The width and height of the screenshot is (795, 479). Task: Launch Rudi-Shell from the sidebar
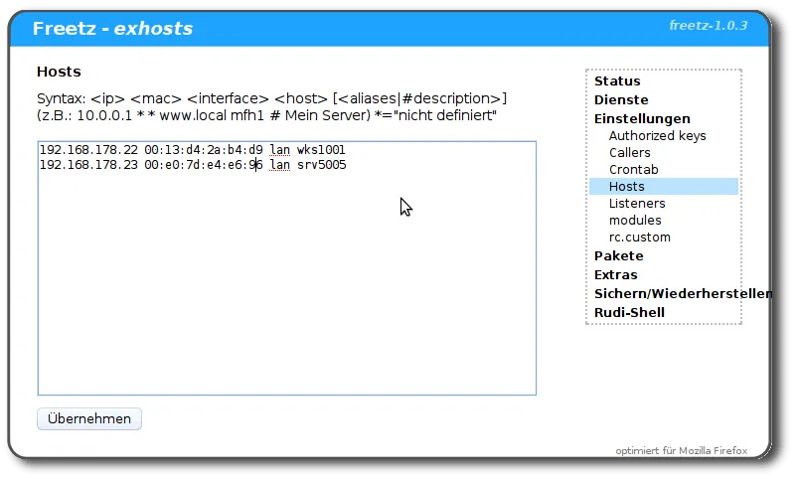click(629, 313)
